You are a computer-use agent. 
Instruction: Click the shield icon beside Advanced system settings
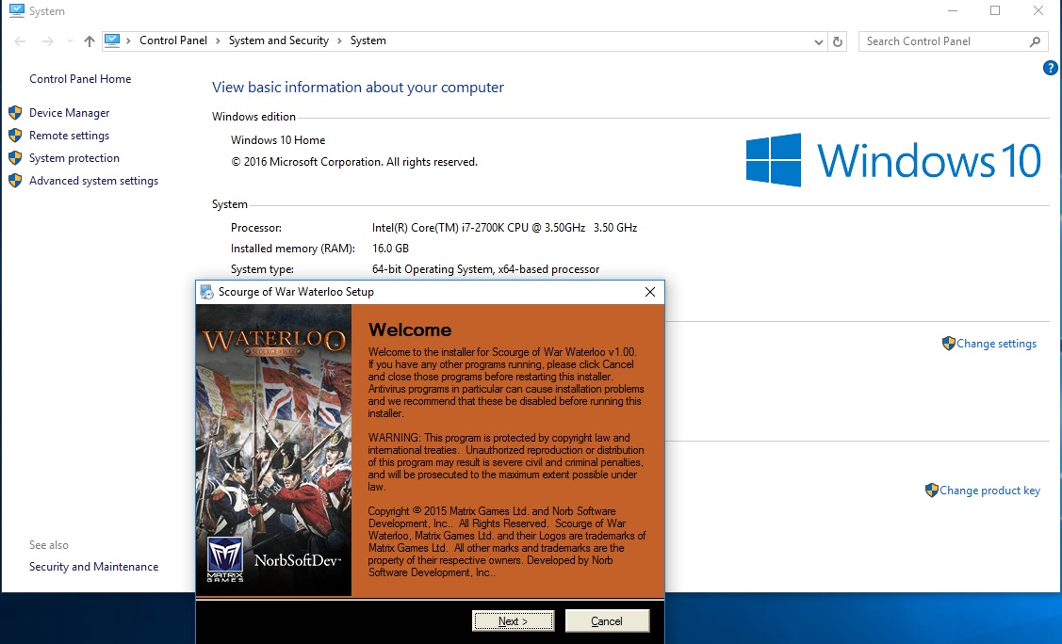[15, 181]
